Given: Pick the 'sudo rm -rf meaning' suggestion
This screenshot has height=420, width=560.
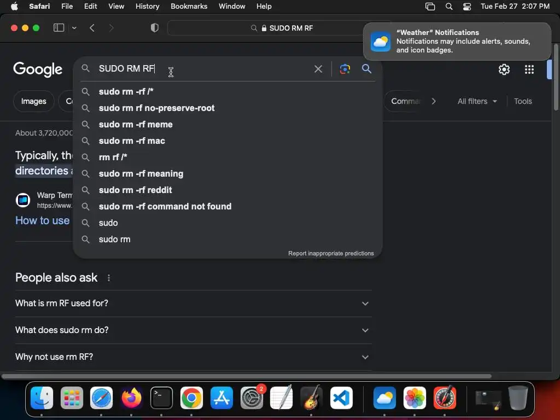Looking at the screenshot, I should coord(227,173).
